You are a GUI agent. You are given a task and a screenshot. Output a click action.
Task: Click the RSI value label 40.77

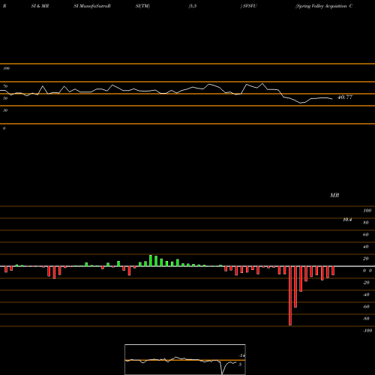[345, 97]
